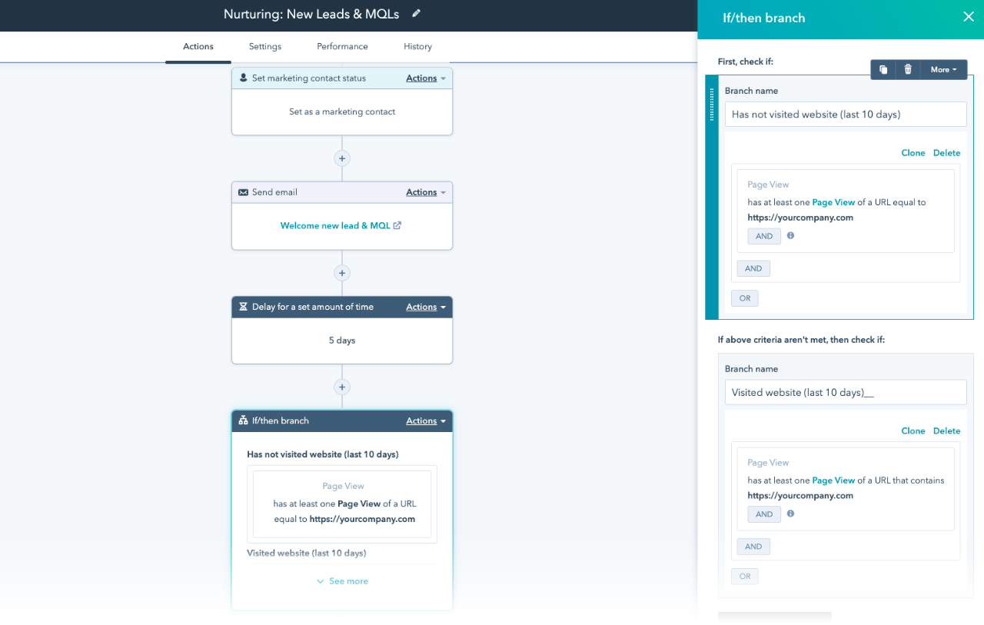Click the plus icon below Send email

click(342, 273)
